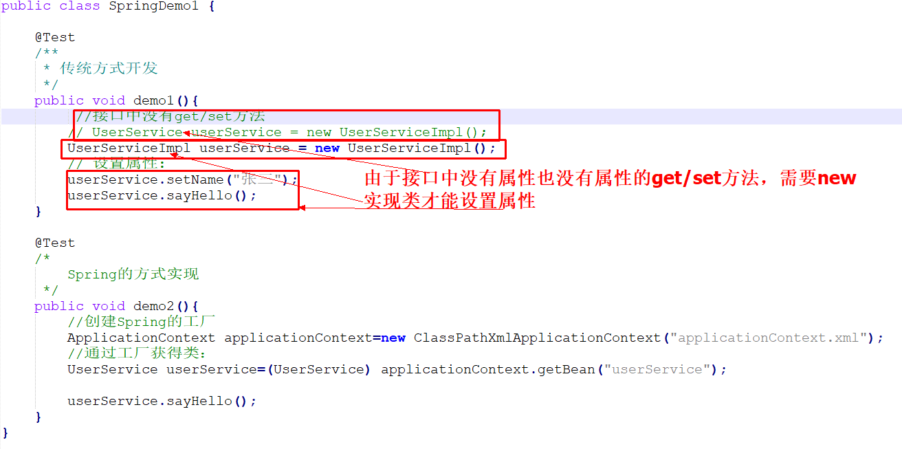Click the demo2 method name
The height and width of the screenshot is (449, 902).
point(153,306)
